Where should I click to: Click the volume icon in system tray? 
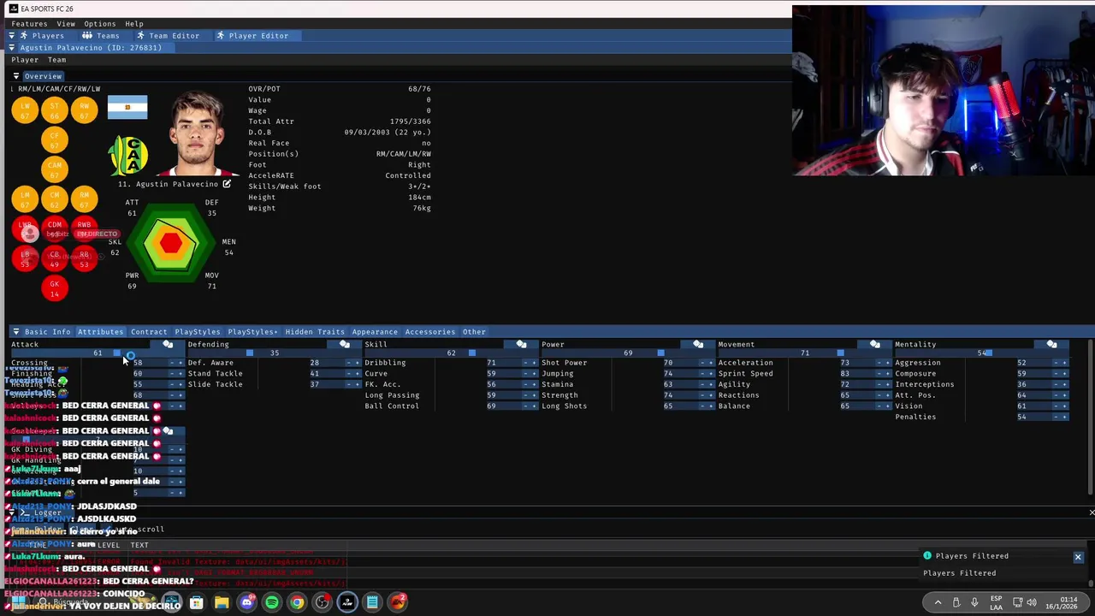coord(1031,602)
